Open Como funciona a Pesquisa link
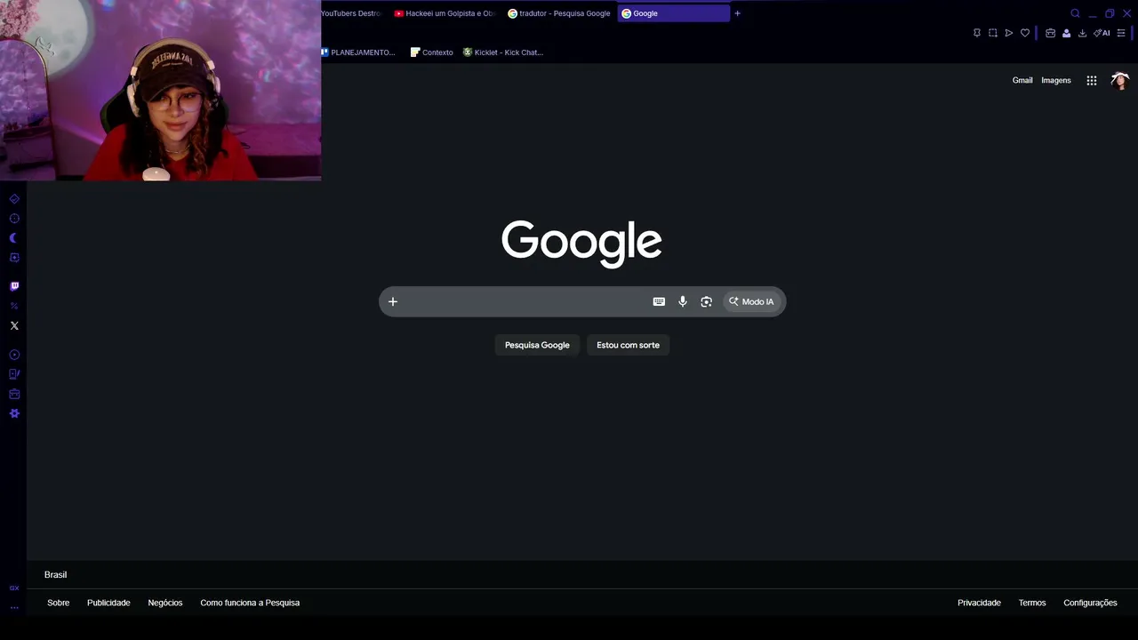This screenshot has width=1138, height=640. 250,603
